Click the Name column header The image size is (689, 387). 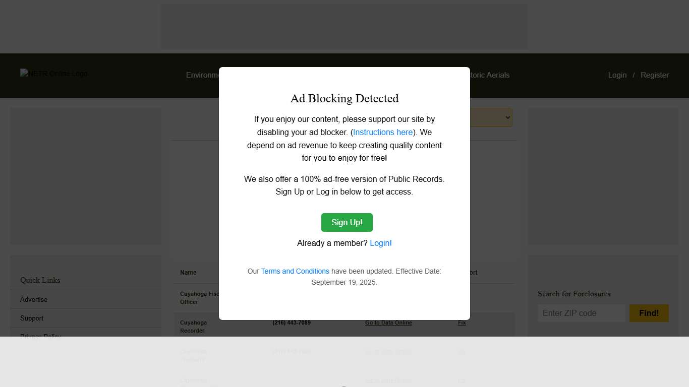(188, 272)
